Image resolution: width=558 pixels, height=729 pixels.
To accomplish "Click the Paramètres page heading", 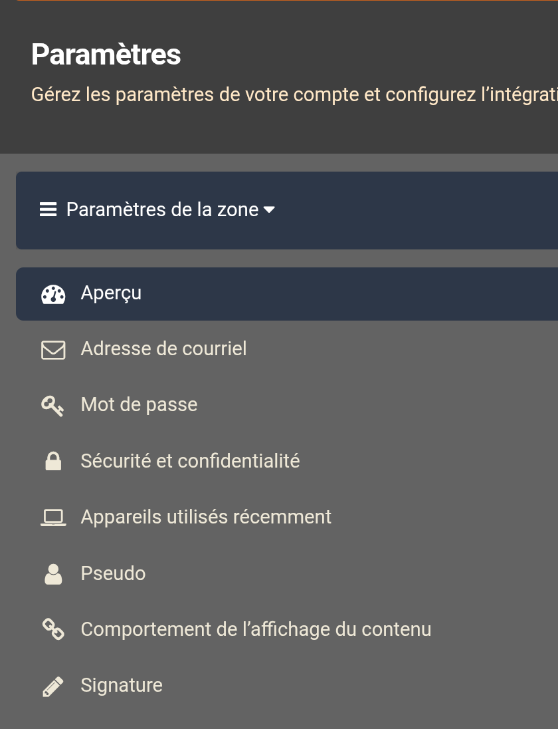I will (x=106, y=55).
